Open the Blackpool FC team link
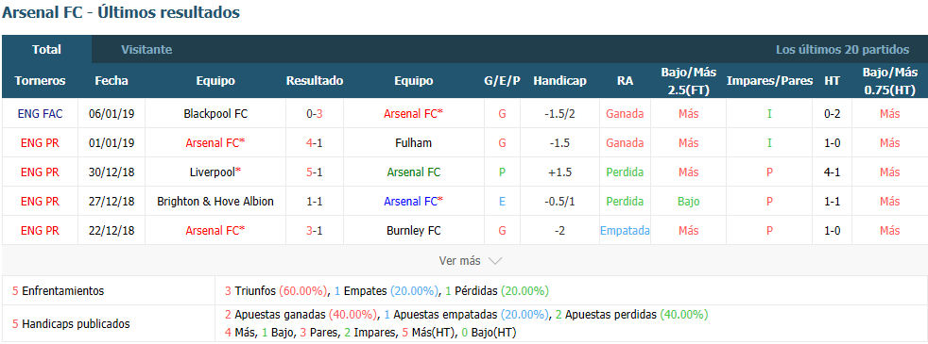Screen dimensions: 928x344 pyautogui.click(x=215, y=113)
